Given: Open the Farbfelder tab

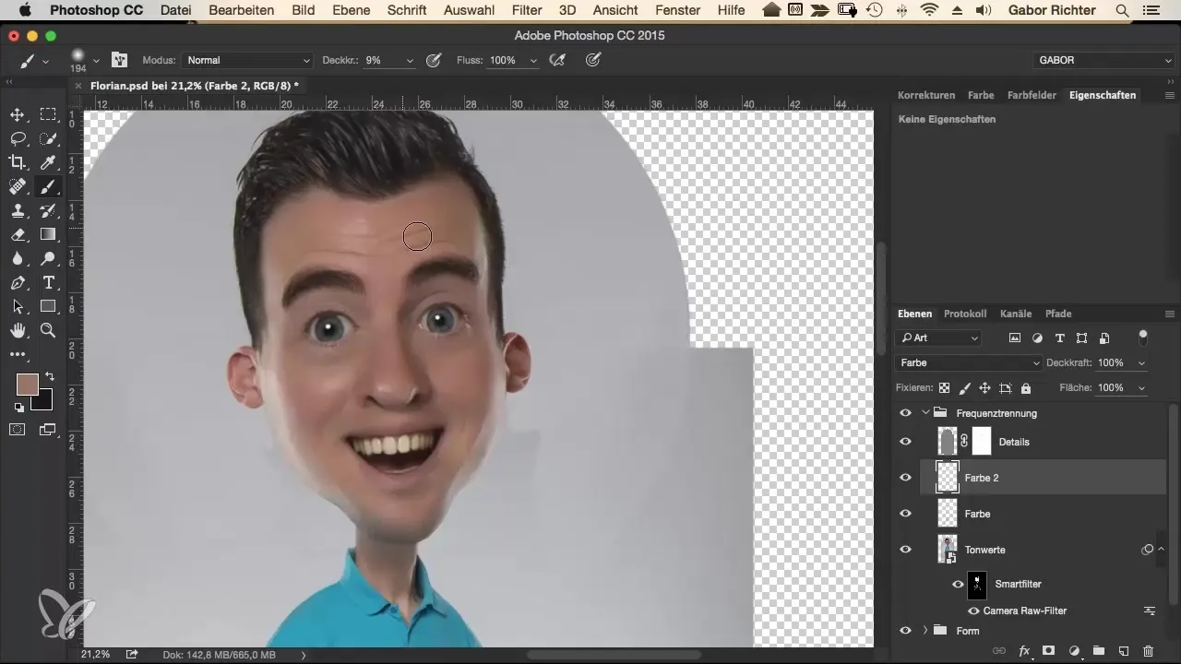Looking at the screenshot, I should (x=1032, y=95).
